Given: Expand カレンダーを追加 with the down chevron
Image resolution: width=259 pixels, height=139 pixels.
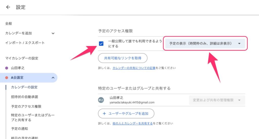Looking at the screenshot, I should click(53, 33).
